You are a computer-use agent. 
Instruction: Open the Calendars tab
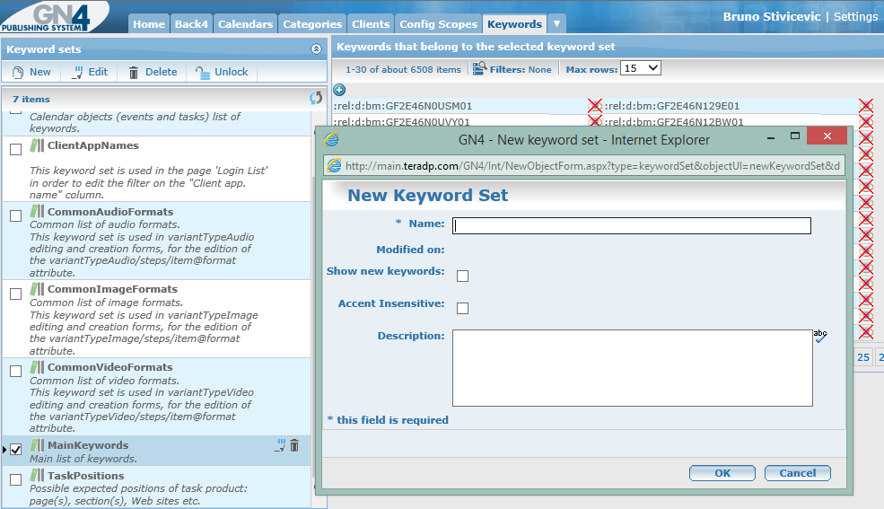pyautogui.click(x=245, y=24)
